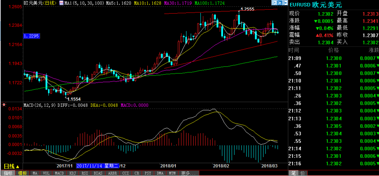Viewport: 379px width, 176px height.
Task: Click the EURUSD 欧元美元 title
Action: [315, 5]
